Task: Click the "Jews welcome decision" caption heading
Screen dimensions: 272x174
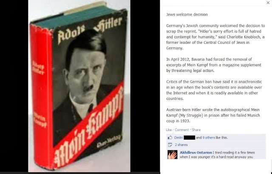Action: coord(187,14)
